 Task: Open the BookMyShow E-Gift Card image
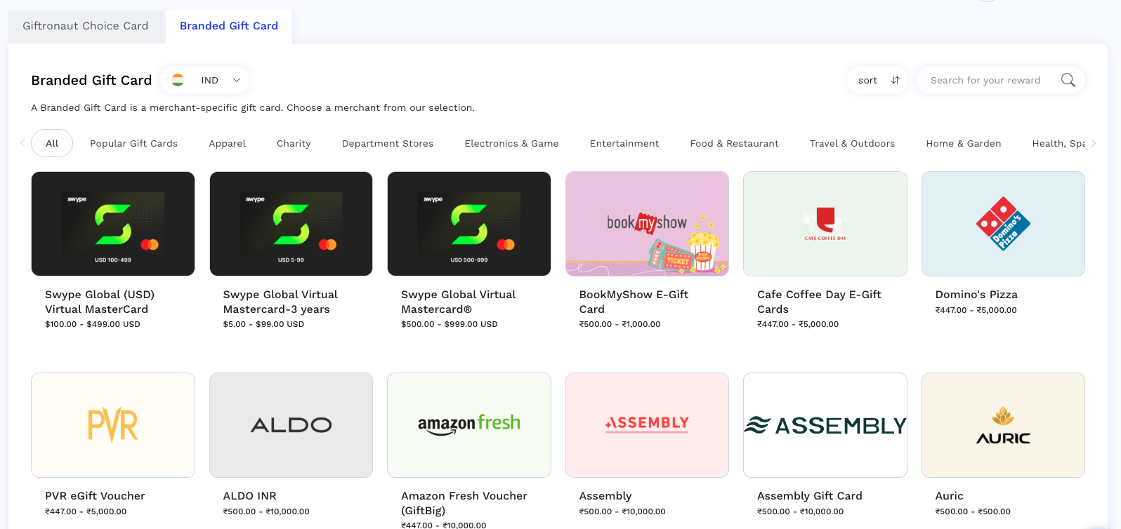click(x=646, y=224)
